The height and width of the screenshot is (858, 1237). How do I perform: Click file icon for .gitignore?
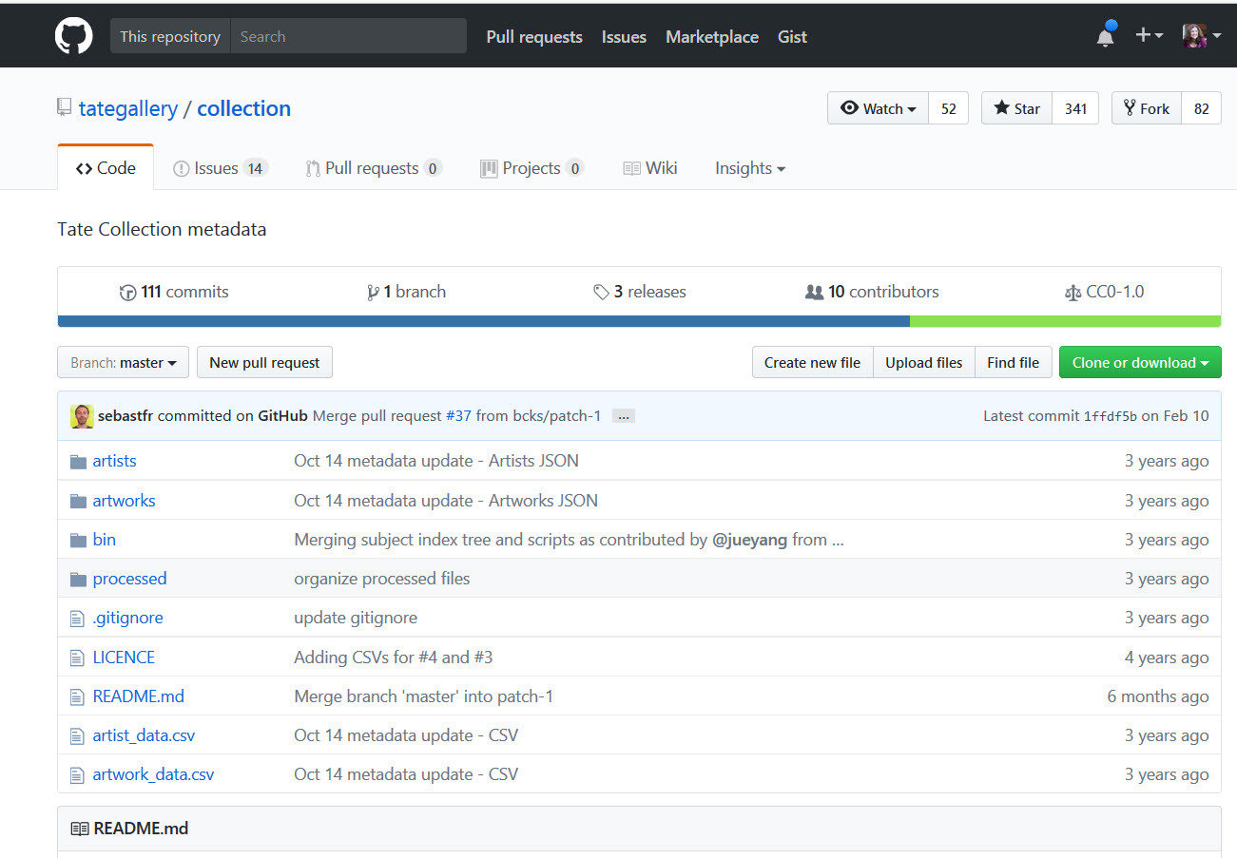coord(77,619)
